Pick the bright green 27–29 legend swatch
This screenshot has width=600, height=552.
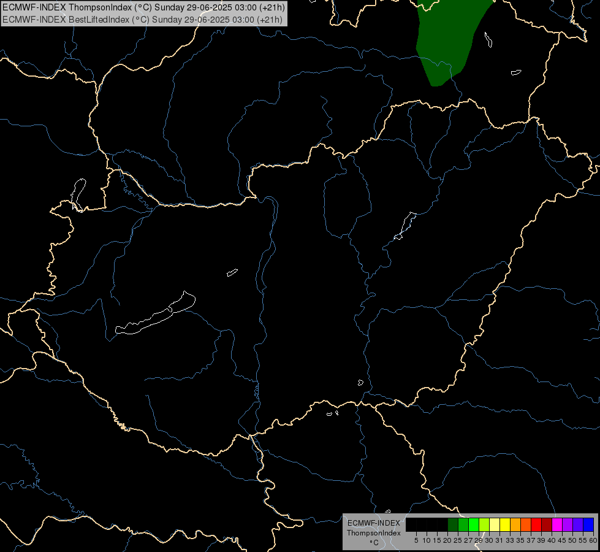(474, 524)
